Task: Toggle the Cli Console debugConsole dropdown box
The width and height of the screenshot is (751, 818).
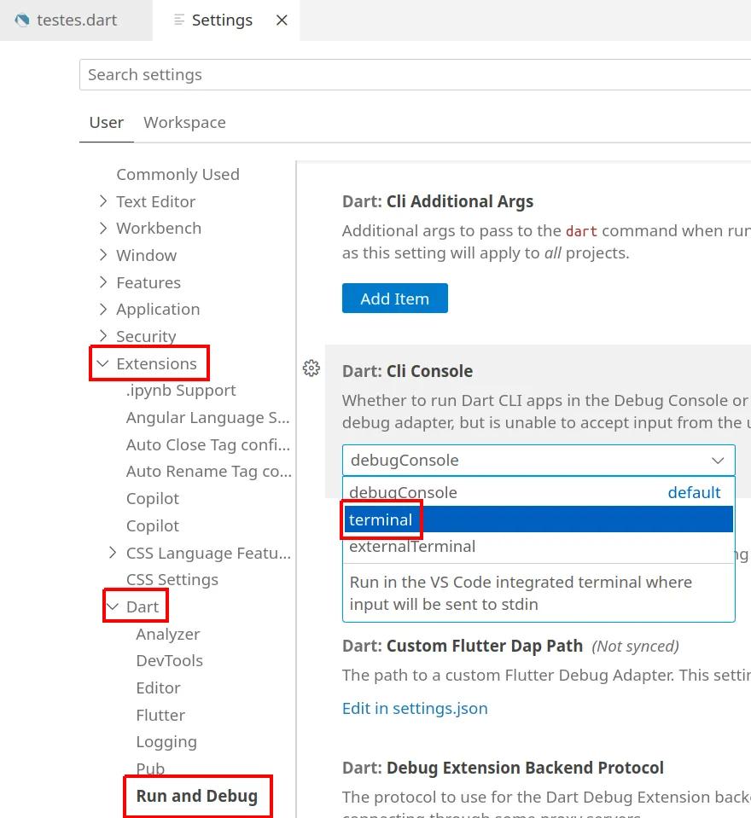Action: (539, 460)
